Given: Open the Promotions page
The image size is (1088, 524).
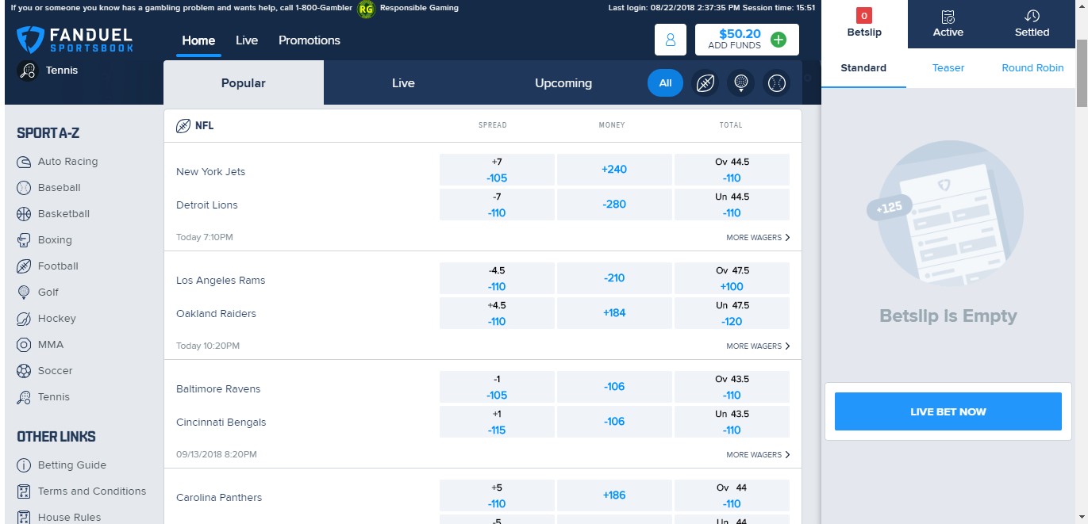Looking at the screenshot, I should click(x=309, y=40).
